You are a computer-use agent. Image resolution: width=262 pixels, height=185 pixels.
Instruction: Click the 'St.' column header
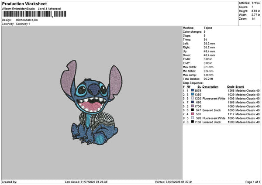point(199,87)
